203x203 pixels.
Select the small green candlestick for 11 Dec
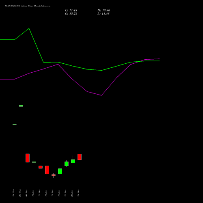tap(34, 162)
